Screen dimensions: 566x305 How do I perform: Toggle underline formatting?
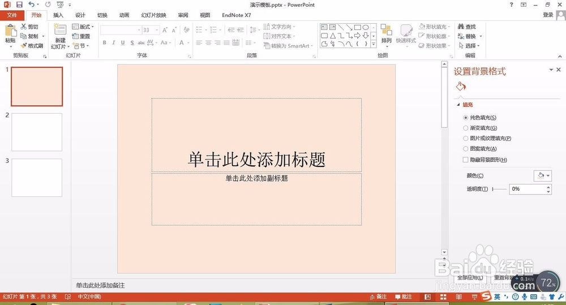pos(123,42)
